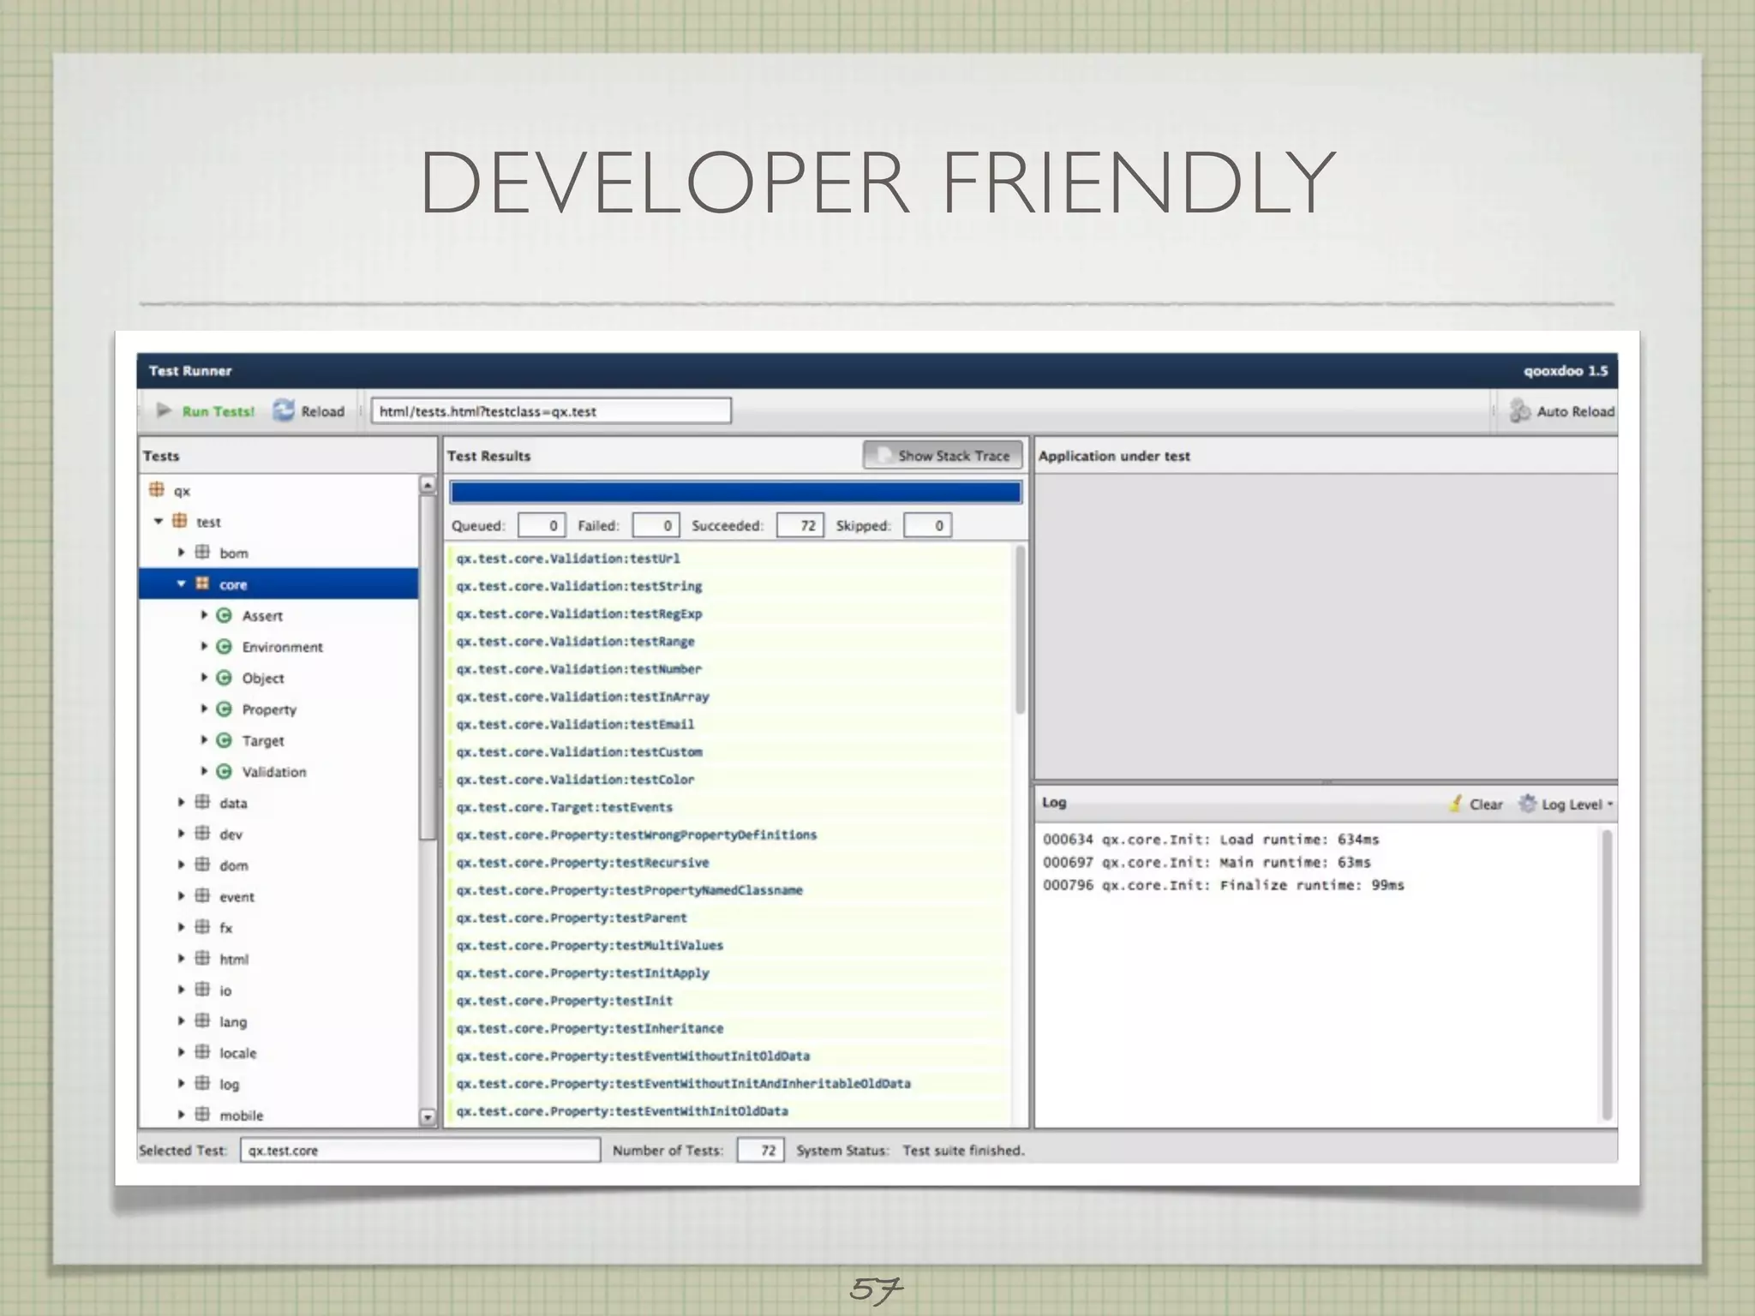The height and width of the screenshot is (1316, 1755).
Task: Click the qx root package icon
Action: click(157, 490)
